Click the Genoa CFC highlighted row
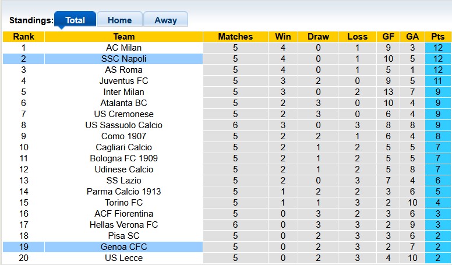The height and width of the screenshot is (265, 452). pos(123,247)
